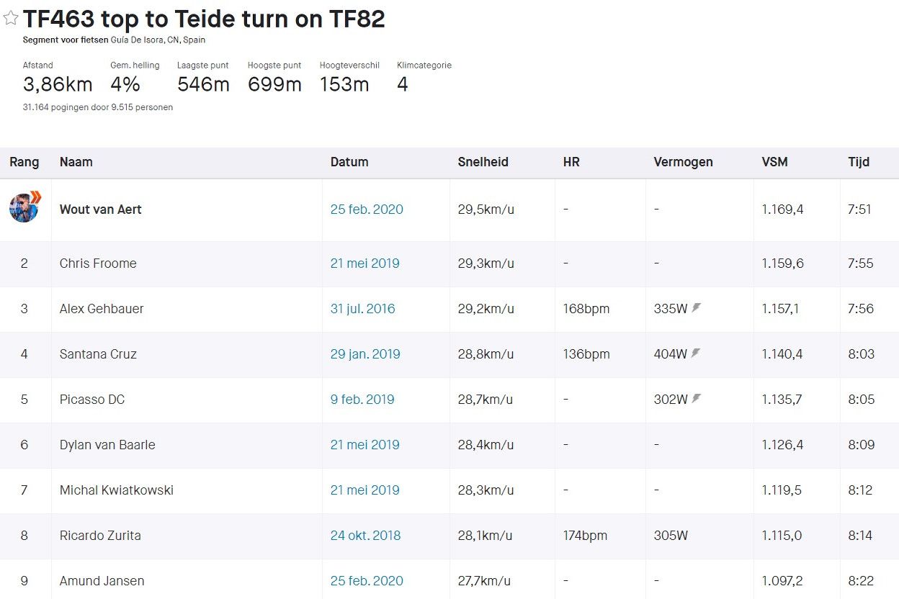Click the Wout van Aert name
The height and width of the screenshot is (599, 899).
(x=100, y=210)
